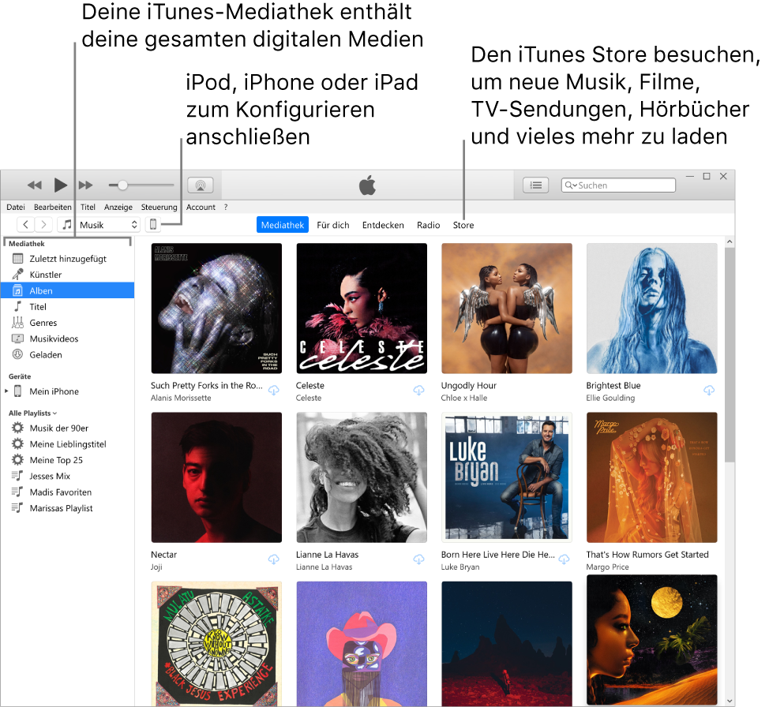Open the Meine Top 25 playlist
Image resolution: width=769 pixels, height=707 pixels.
67,460
